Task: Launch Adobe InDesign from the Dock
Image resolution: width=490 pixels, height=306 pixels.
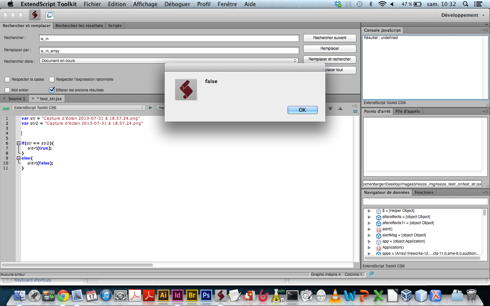Action: click(x=178, y=295)
